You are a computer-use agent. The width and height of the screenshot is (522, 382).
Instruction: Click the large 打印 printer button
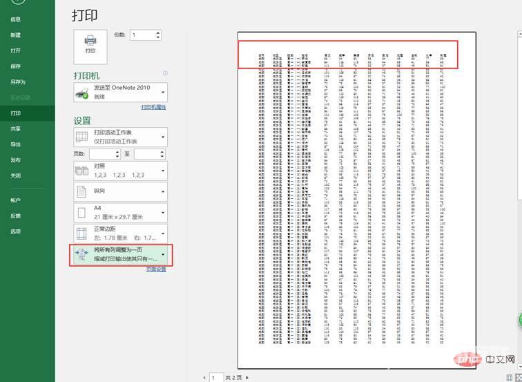coord(90,46)
